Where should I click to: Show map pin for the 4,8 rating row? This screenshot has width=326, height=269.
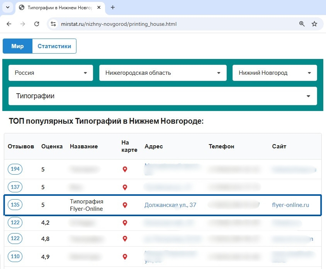(125, 239)
